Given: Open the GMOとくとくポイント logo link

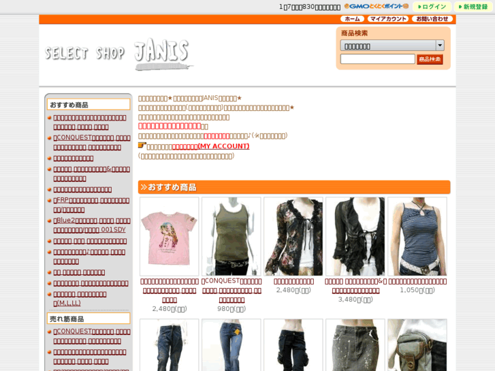Looking at the screenshot, I should pos(377,6).
